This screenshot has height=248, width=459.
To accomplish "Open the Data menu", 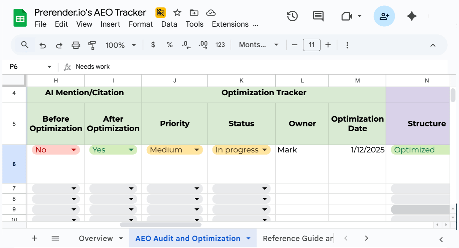I will pos(169,24).
